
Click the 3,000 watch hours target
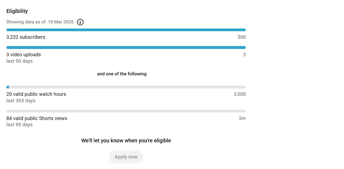(x=240, y=94)
